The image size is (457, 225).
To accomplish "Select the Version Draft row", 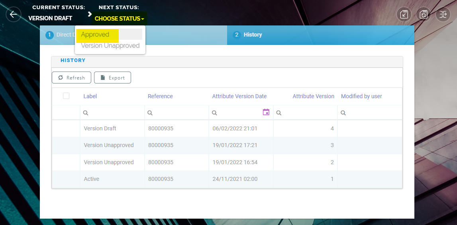I will click(100, 128).
